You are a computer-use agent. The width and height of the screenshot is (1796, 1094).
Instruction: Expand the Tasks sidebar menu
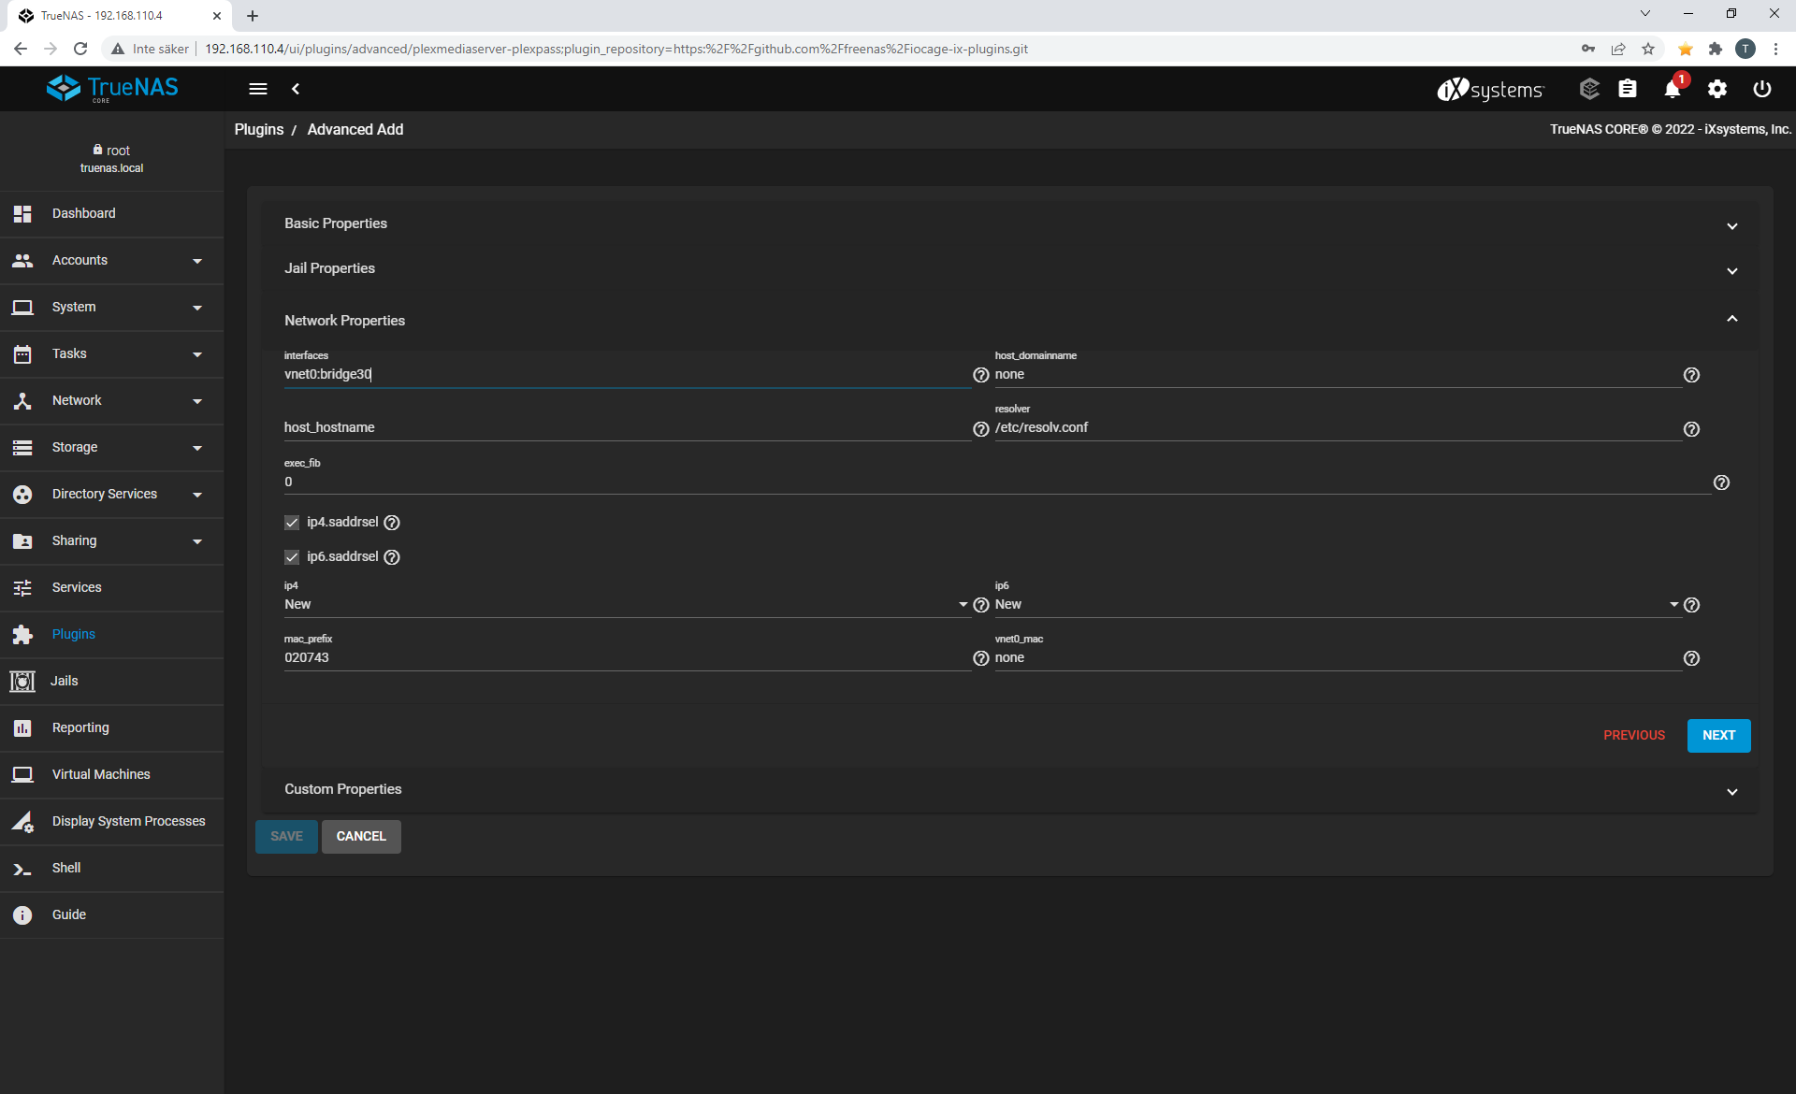[x=112, y=354]
